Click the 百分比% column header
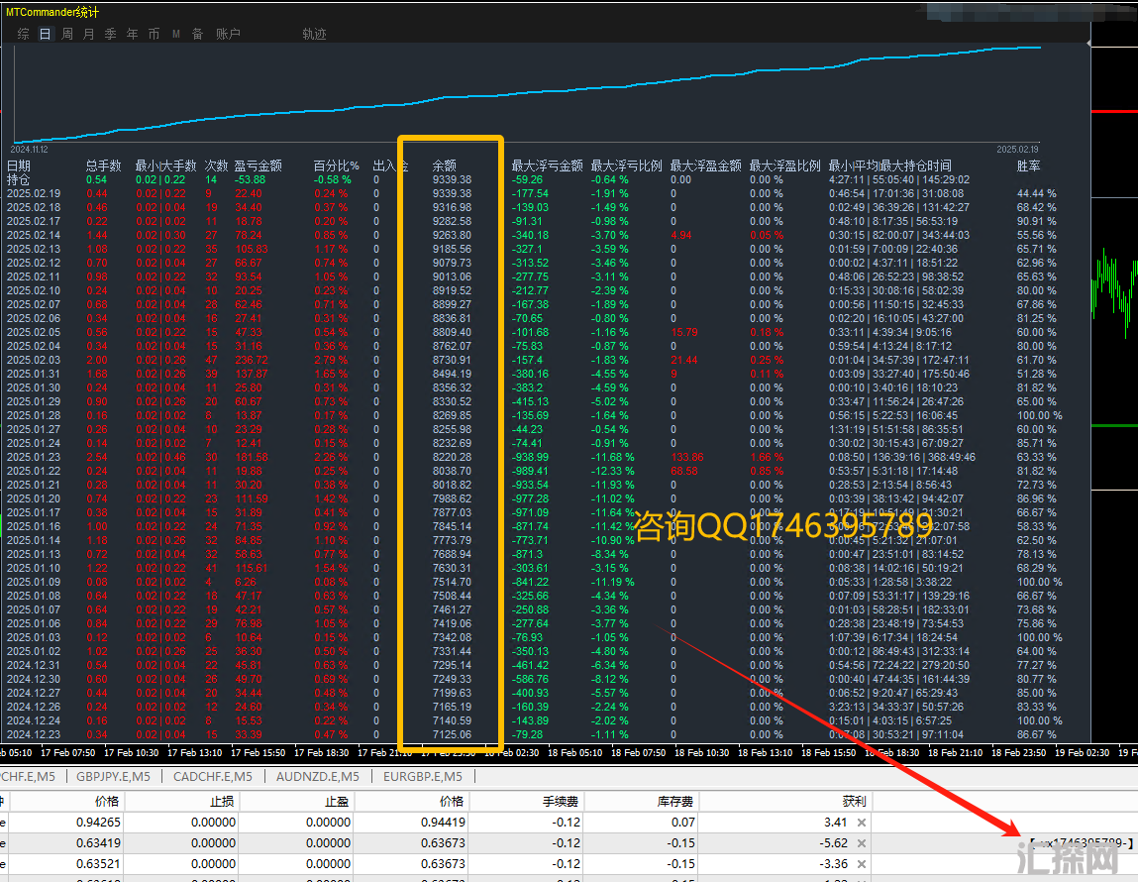This screenshot has width=1138, height=882. coord(336,166)
